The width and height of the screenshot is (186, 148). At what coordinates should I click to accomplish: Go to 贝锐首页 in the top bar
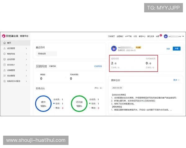111,36
